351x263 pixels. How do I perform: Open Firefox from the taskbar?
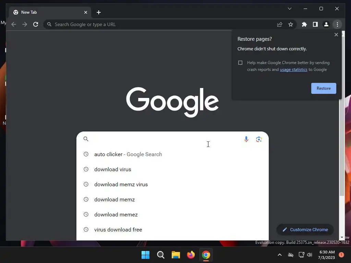[x=191, y=255]
